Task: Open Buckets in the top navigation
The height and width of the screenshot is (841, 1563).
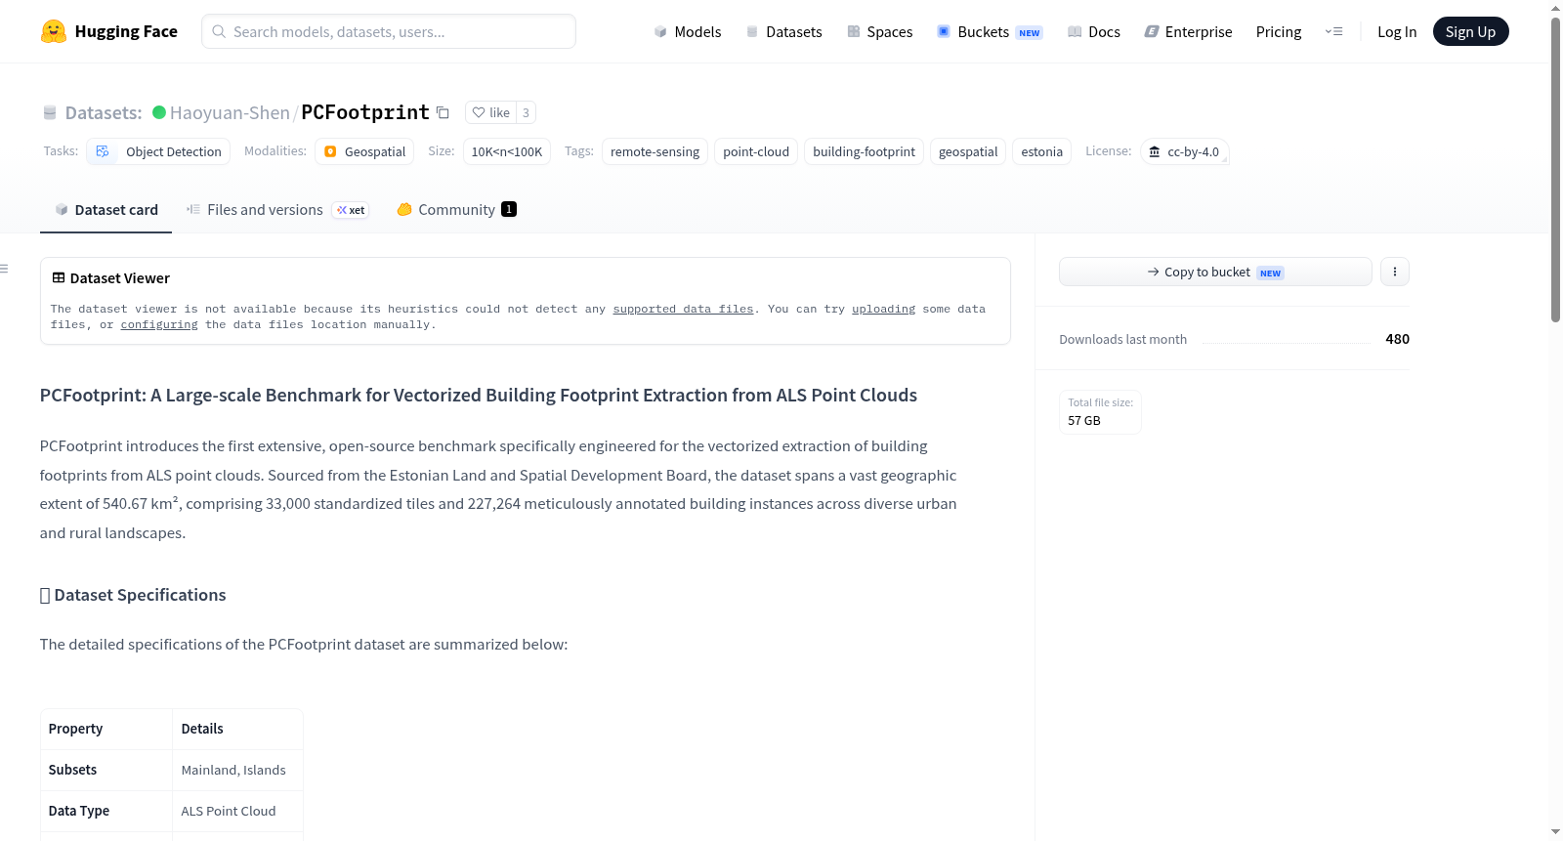Action: 990,31
